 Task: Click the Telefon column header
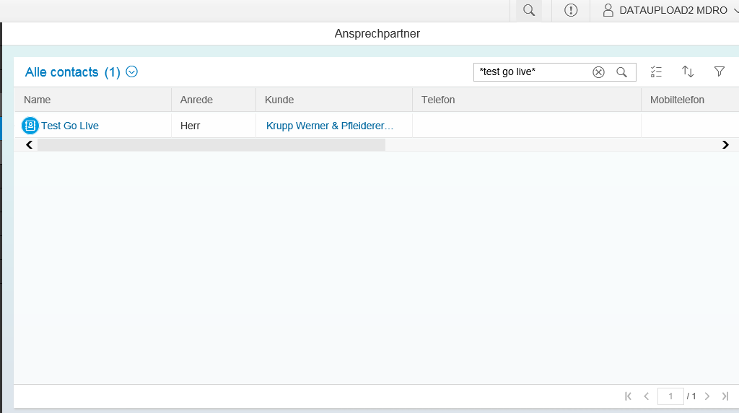[438, 100]
